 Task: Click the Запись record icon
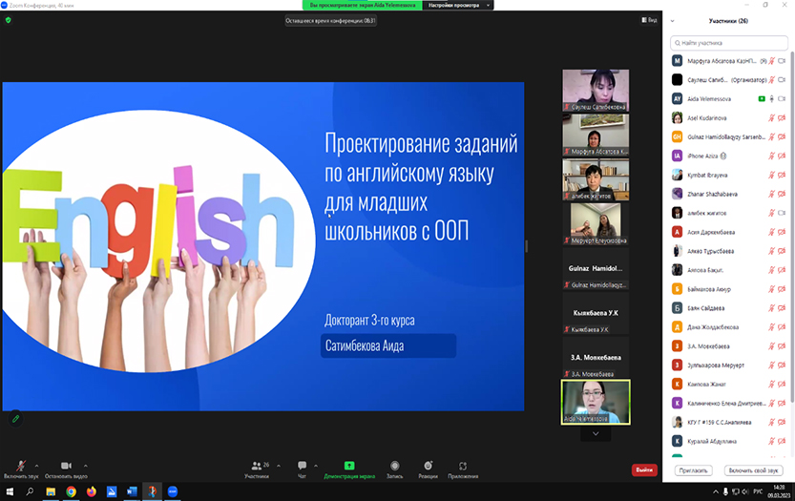tap(394, 466)
